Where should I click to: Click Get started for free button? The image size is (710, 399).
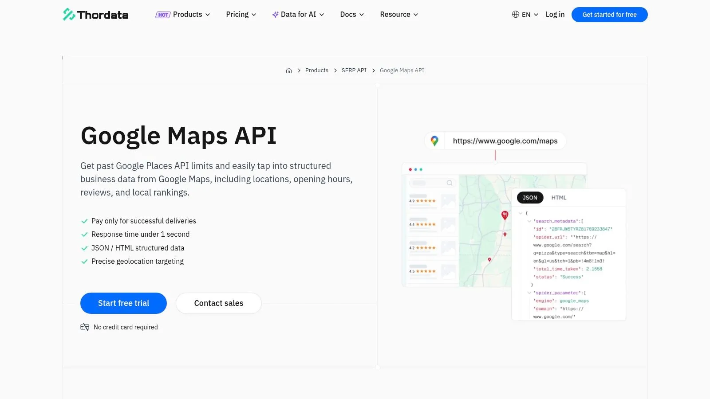pos(609,15)
